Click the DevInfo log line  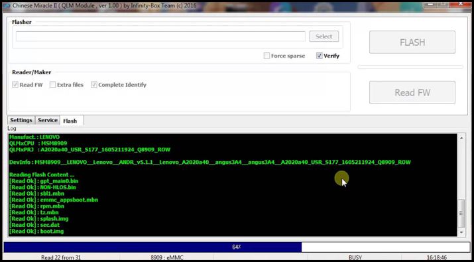[210, 162]
